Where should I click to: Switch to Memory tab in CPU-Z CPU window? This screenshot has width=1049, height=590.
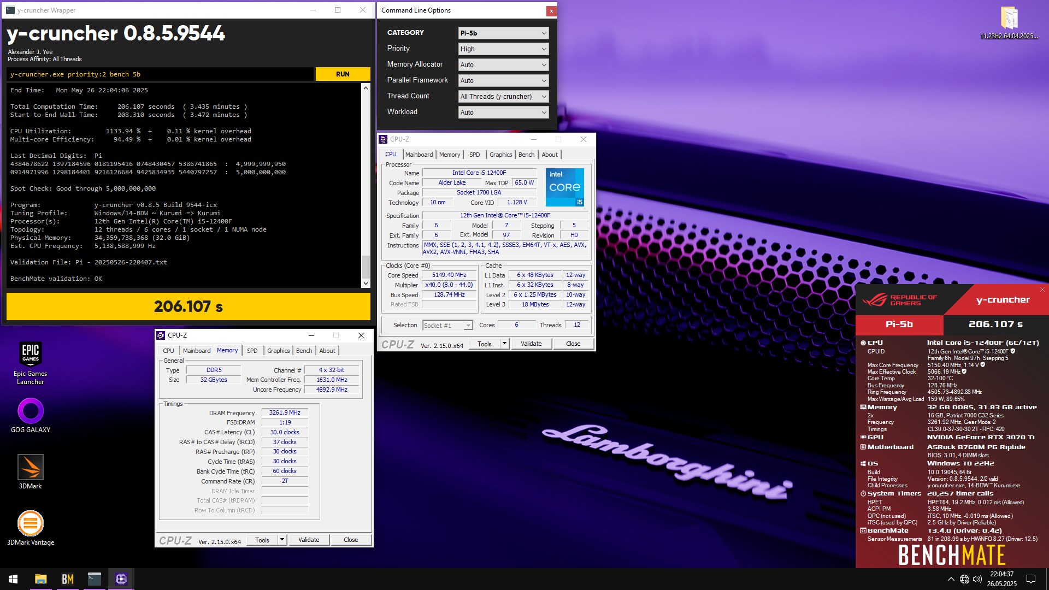[x=450, y=155]
